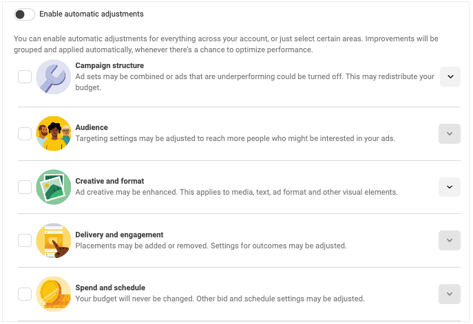Click the Audience people illustration icon

point(54,133)
